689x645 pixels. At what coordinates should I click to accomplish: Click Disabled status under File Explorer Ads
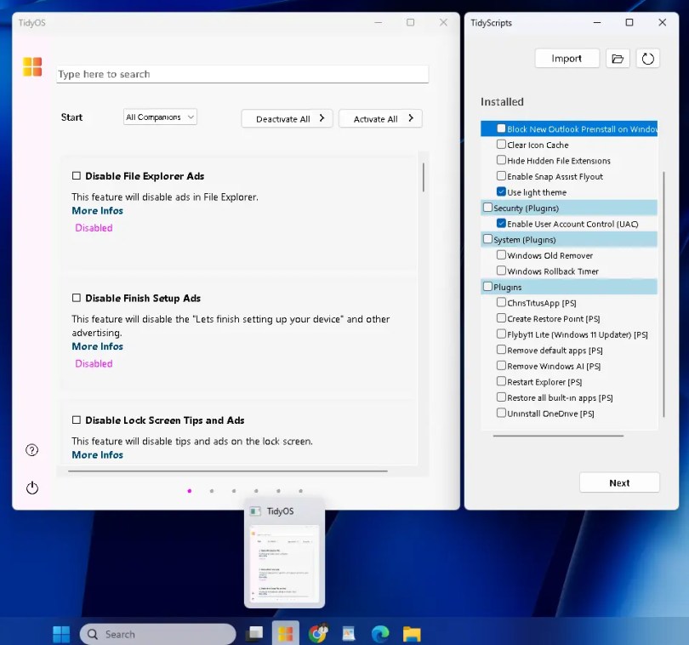(94, 228)
